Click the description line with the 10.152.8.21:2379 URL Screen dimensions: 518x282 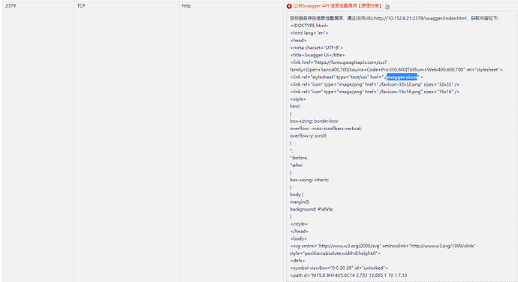pos(394,18)
